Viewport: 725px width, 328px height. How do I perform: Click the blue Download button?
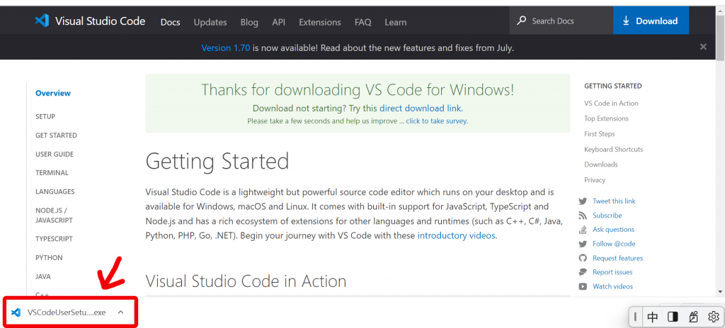click(x=651, y=21)
